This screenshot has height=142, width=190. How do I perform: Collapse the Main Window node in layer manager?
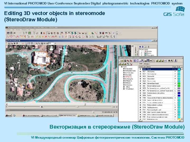(140, 49)
